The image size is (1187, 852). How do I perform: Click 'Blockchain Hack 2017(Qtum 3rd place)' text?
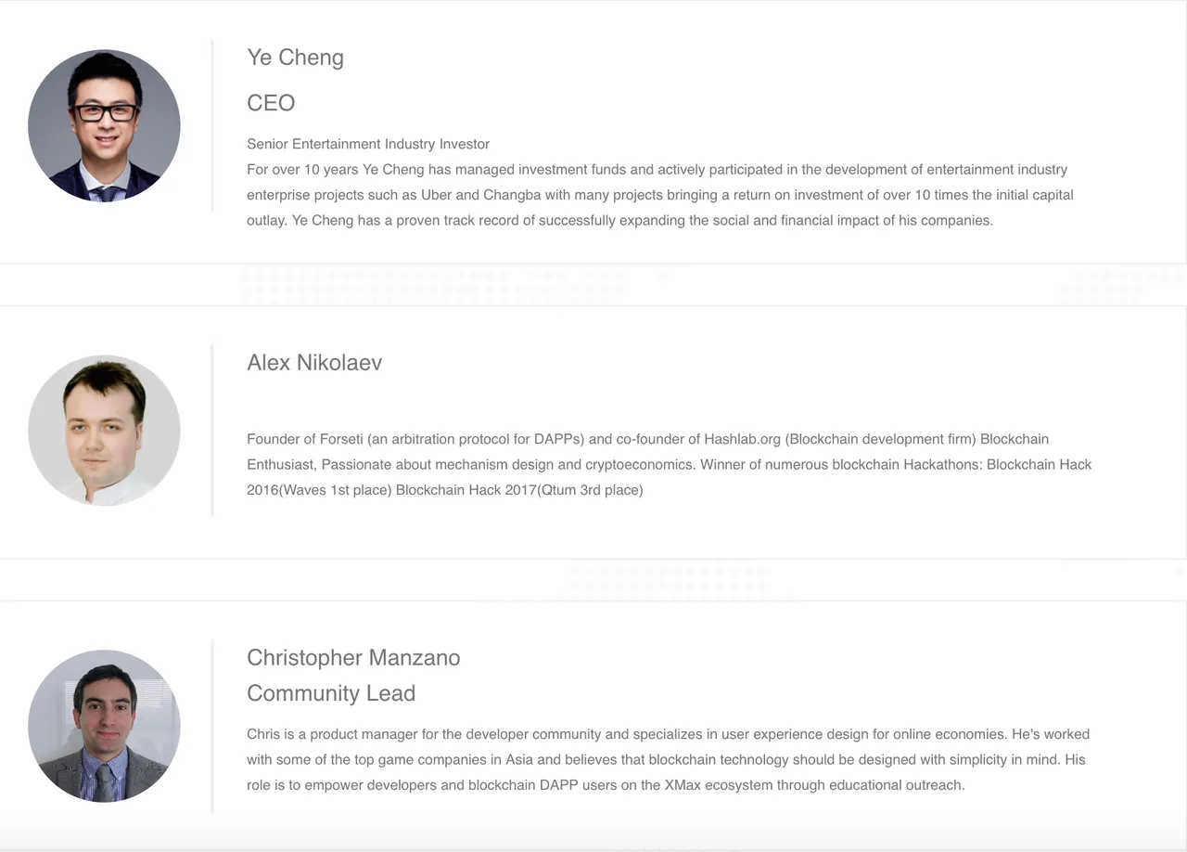point(519,490)
